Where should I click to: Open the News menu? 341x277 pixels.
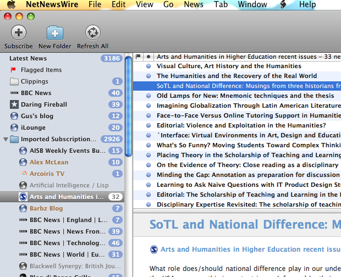[194, 4]
